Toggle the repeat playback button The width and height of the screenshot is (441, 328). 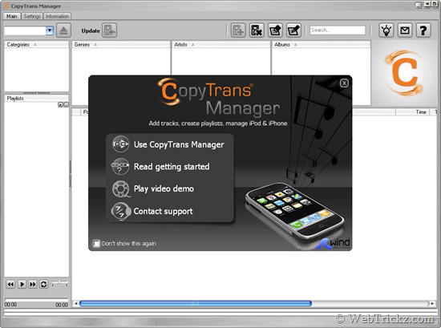coord(43,284)
